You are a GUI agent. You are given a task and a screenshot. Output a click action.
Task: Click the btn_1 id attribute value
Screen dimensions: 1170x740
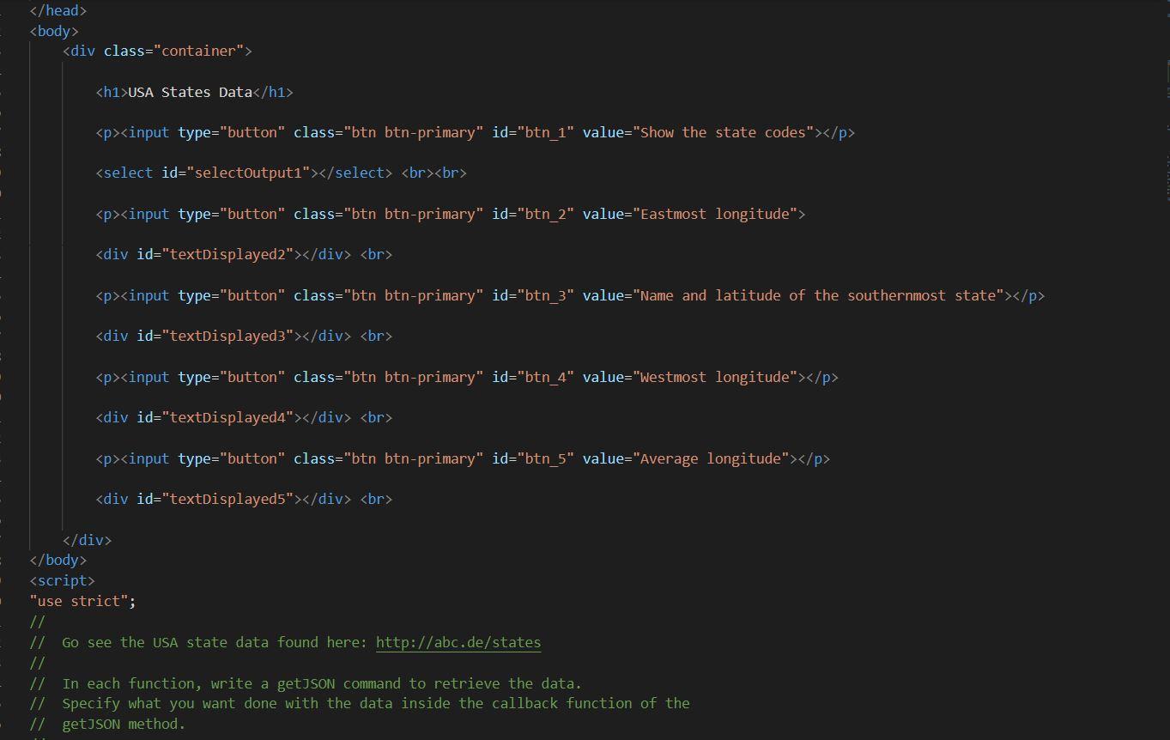coord(546,132)
